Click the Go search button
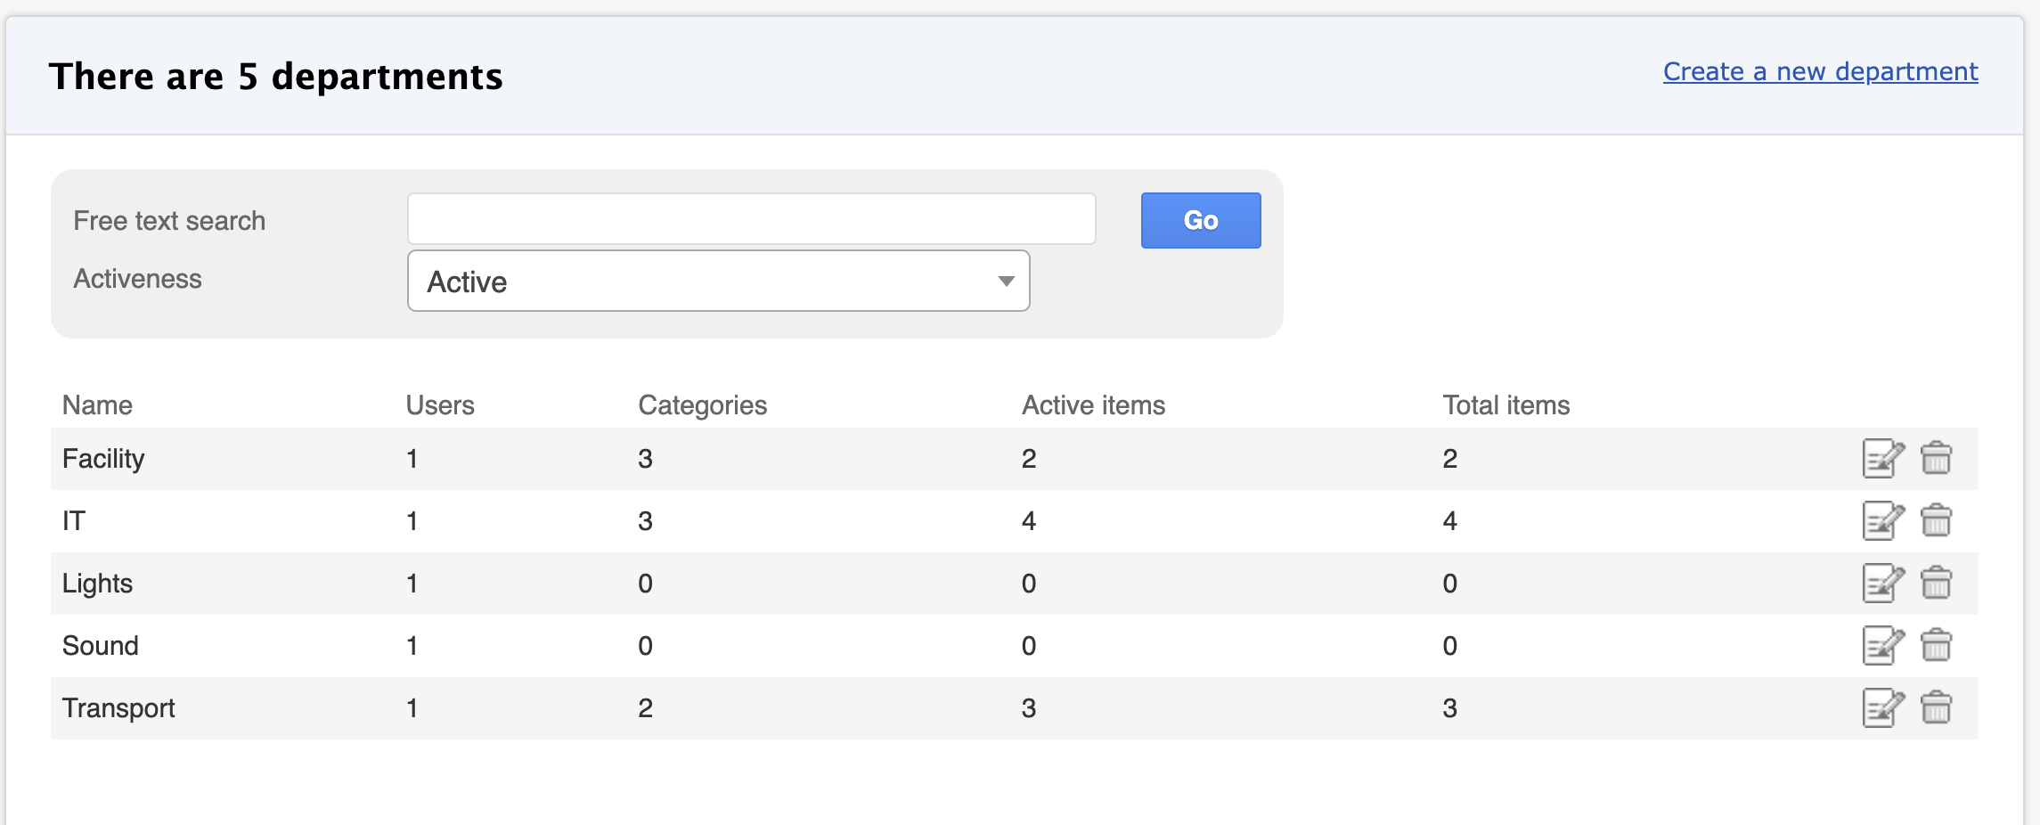 pos(1200,220)
